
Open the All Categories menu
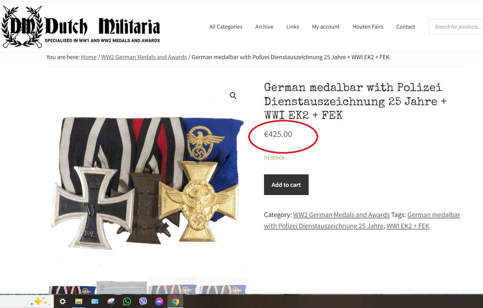(226, 27)
